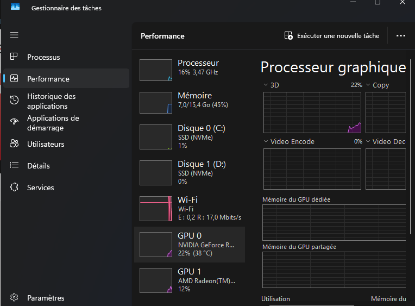The width and height of the screenshot is (415, 306).
Task: Open Applications de démarrage icon
Action: [15, 122]
